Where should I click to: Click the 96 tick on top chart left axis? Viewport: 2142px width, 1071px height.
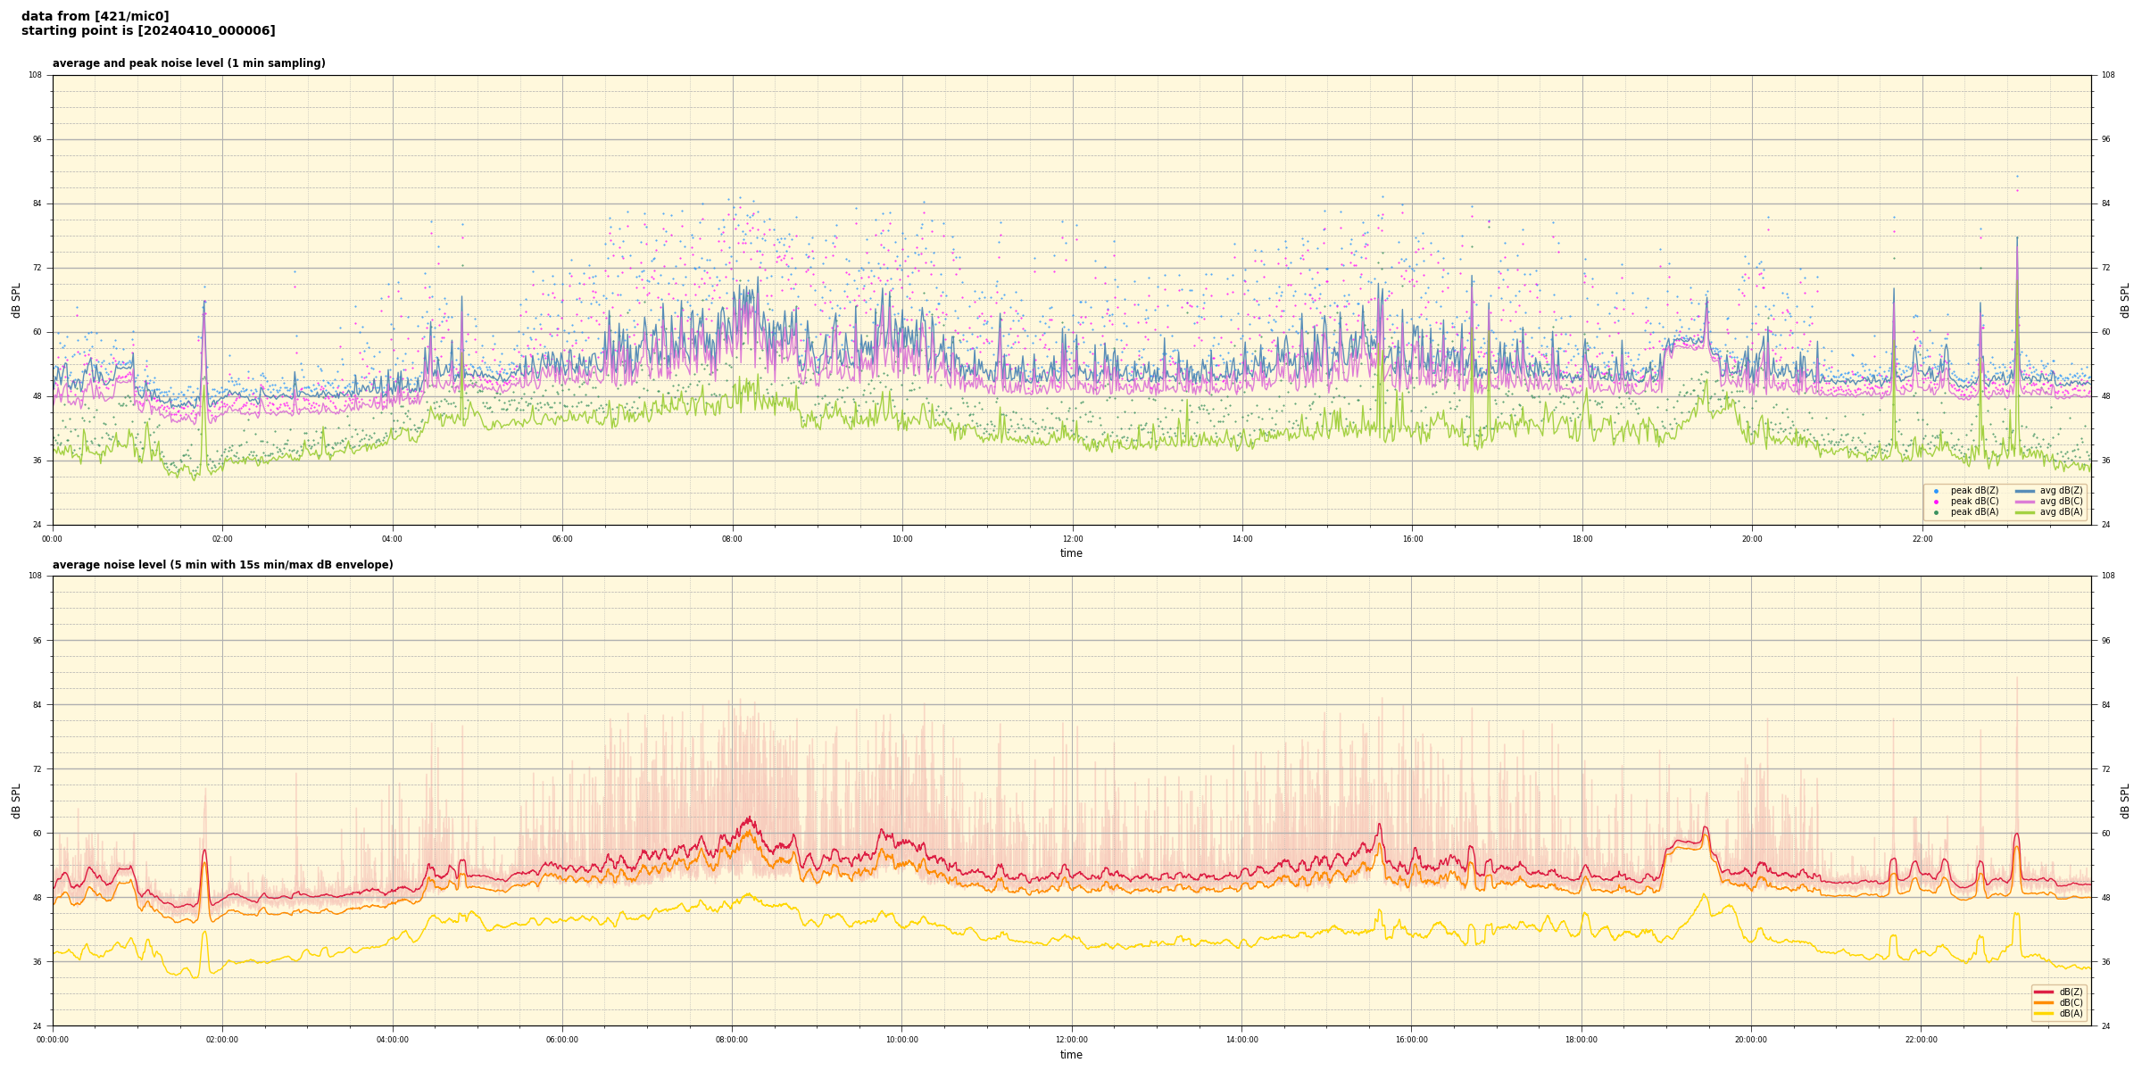(x=36, y=139)
